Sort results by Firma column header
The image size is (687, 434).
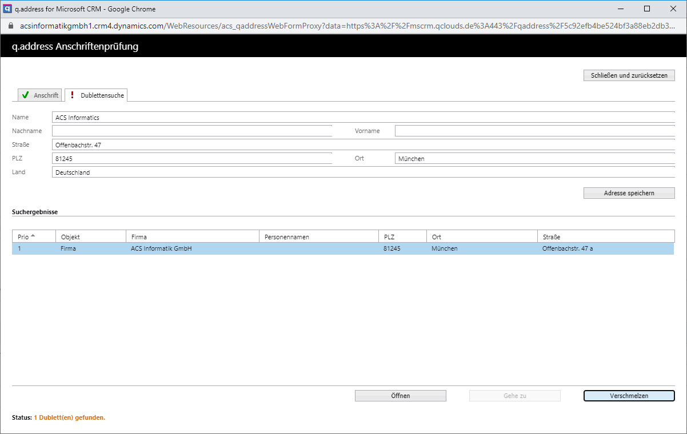[193, 236]
